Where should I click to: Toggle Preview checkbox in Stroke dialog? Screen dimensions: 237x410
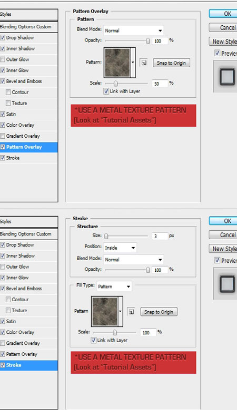click(x=217, y=260)
